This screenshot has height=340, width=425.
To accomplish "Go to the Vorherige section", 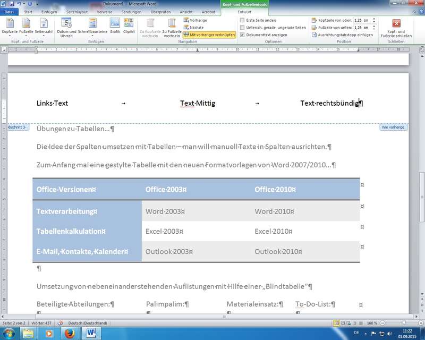I will 195,20.
